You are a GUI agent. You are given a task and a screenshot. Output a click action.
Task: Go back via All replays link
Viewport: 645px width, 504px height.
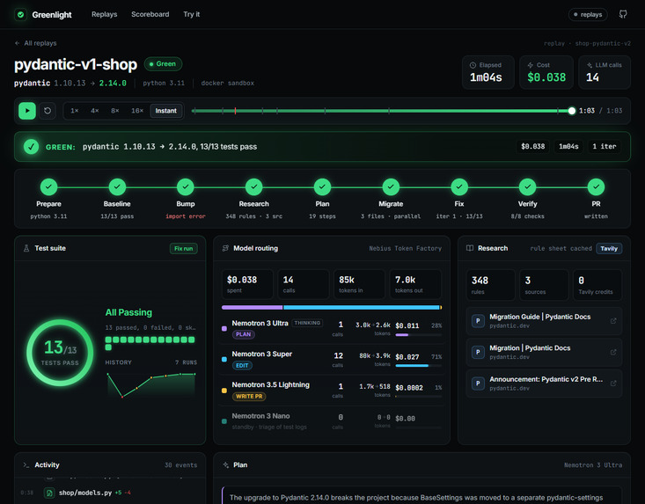point(36,43)
